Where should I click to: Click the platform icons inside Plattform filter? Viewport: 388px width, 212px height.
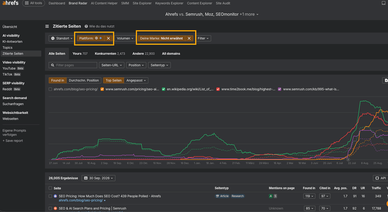coord(99,38)
